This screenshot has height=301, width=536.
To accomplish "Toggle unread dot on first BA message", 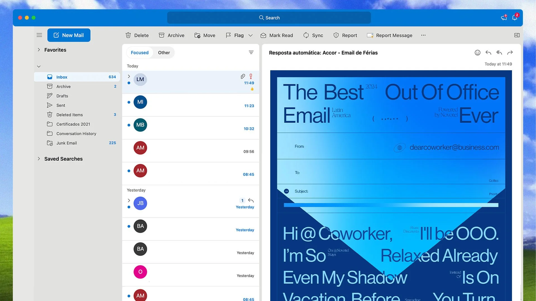I will pos(129,226).
